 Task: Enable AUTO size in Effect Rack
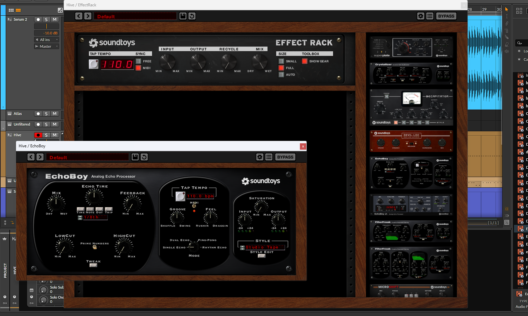281,74
